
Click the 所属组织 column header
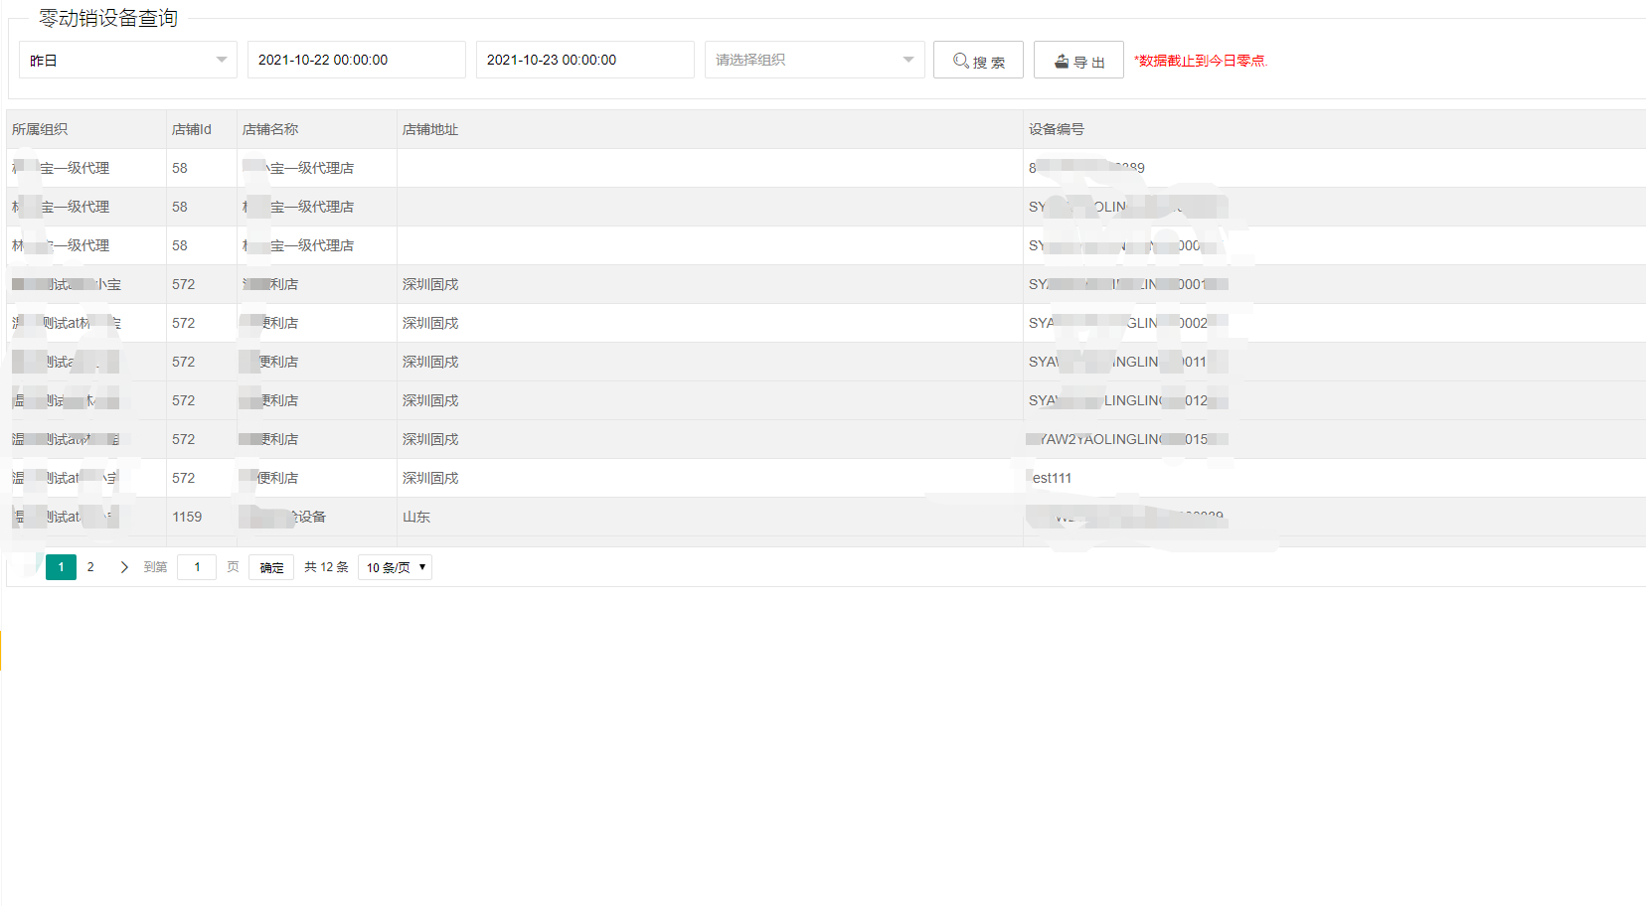point(40,129)
